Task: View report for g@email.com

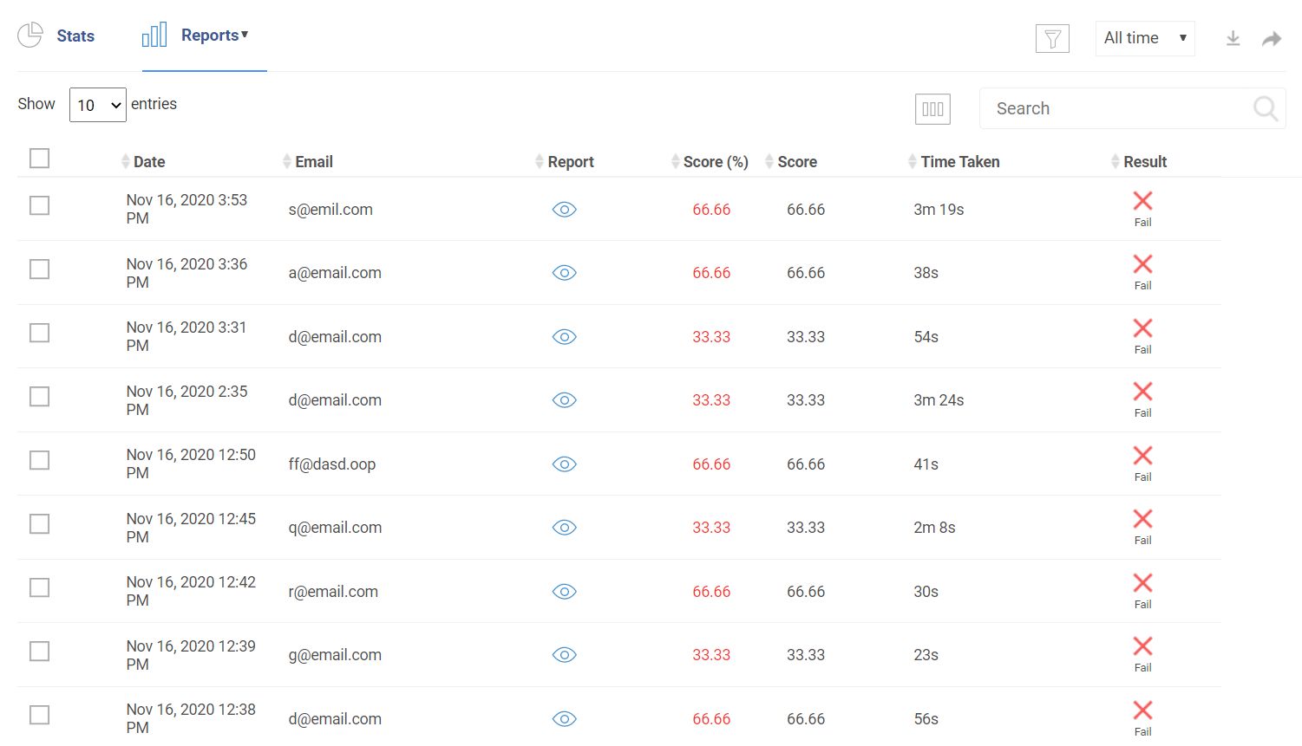Action: pos(565,655)
